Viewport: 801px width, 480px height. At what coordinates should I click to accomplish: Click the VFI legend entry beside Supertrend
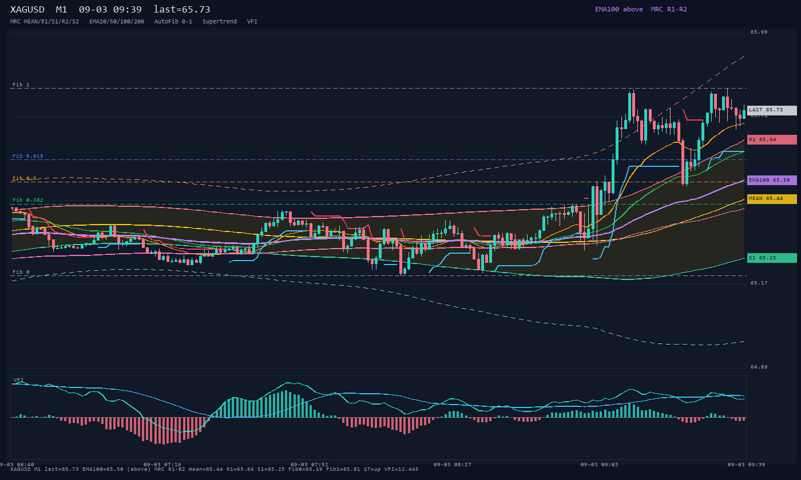[252, 22]
